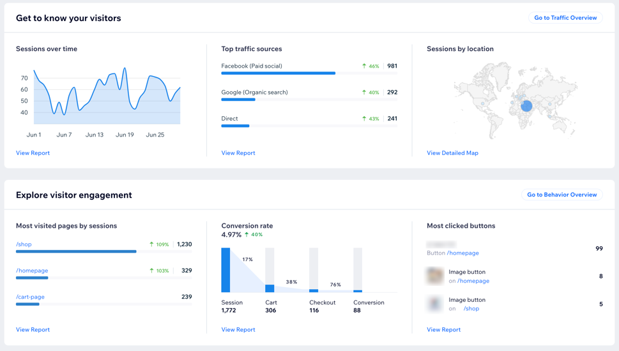The height and width of the screenshot is (351, 619).
Task: Open the Go to Behavior Overview button
Action: tap(562, 195)
